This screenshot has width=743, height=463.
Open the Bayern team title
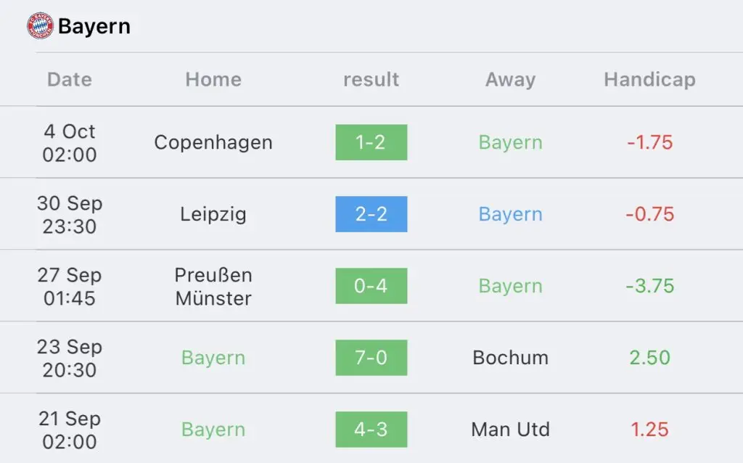[94, 26]
